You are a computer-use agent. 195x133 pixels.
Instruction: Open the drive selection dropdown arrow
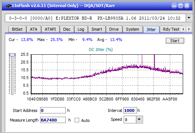pos(189,18)
